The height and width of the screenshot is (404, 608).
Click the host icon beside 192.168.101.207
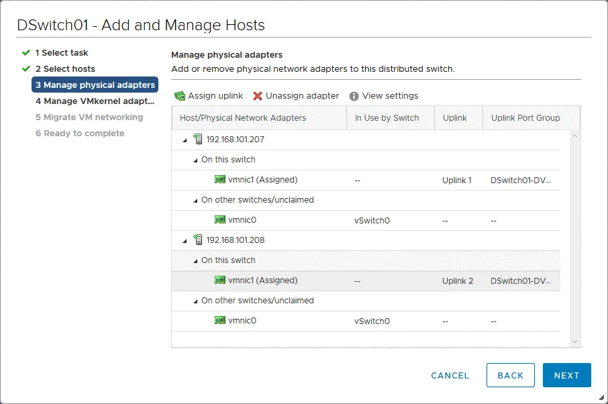tap(199, 139)
